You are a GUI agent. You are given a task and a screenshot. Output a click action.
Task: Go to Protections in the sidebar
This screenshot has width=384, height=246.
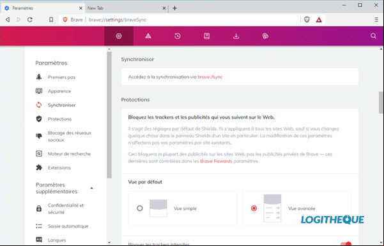pyautogui.click(x=60, y=119)
